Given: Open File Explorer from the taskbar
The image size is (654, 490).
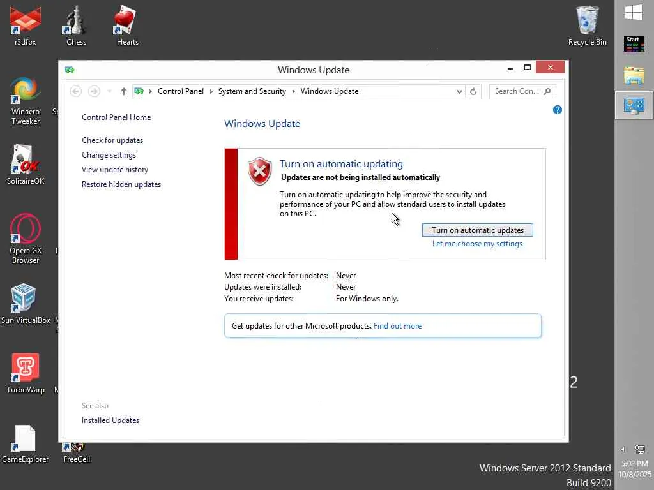Looking at the screenshot, I should pos(634,77).
